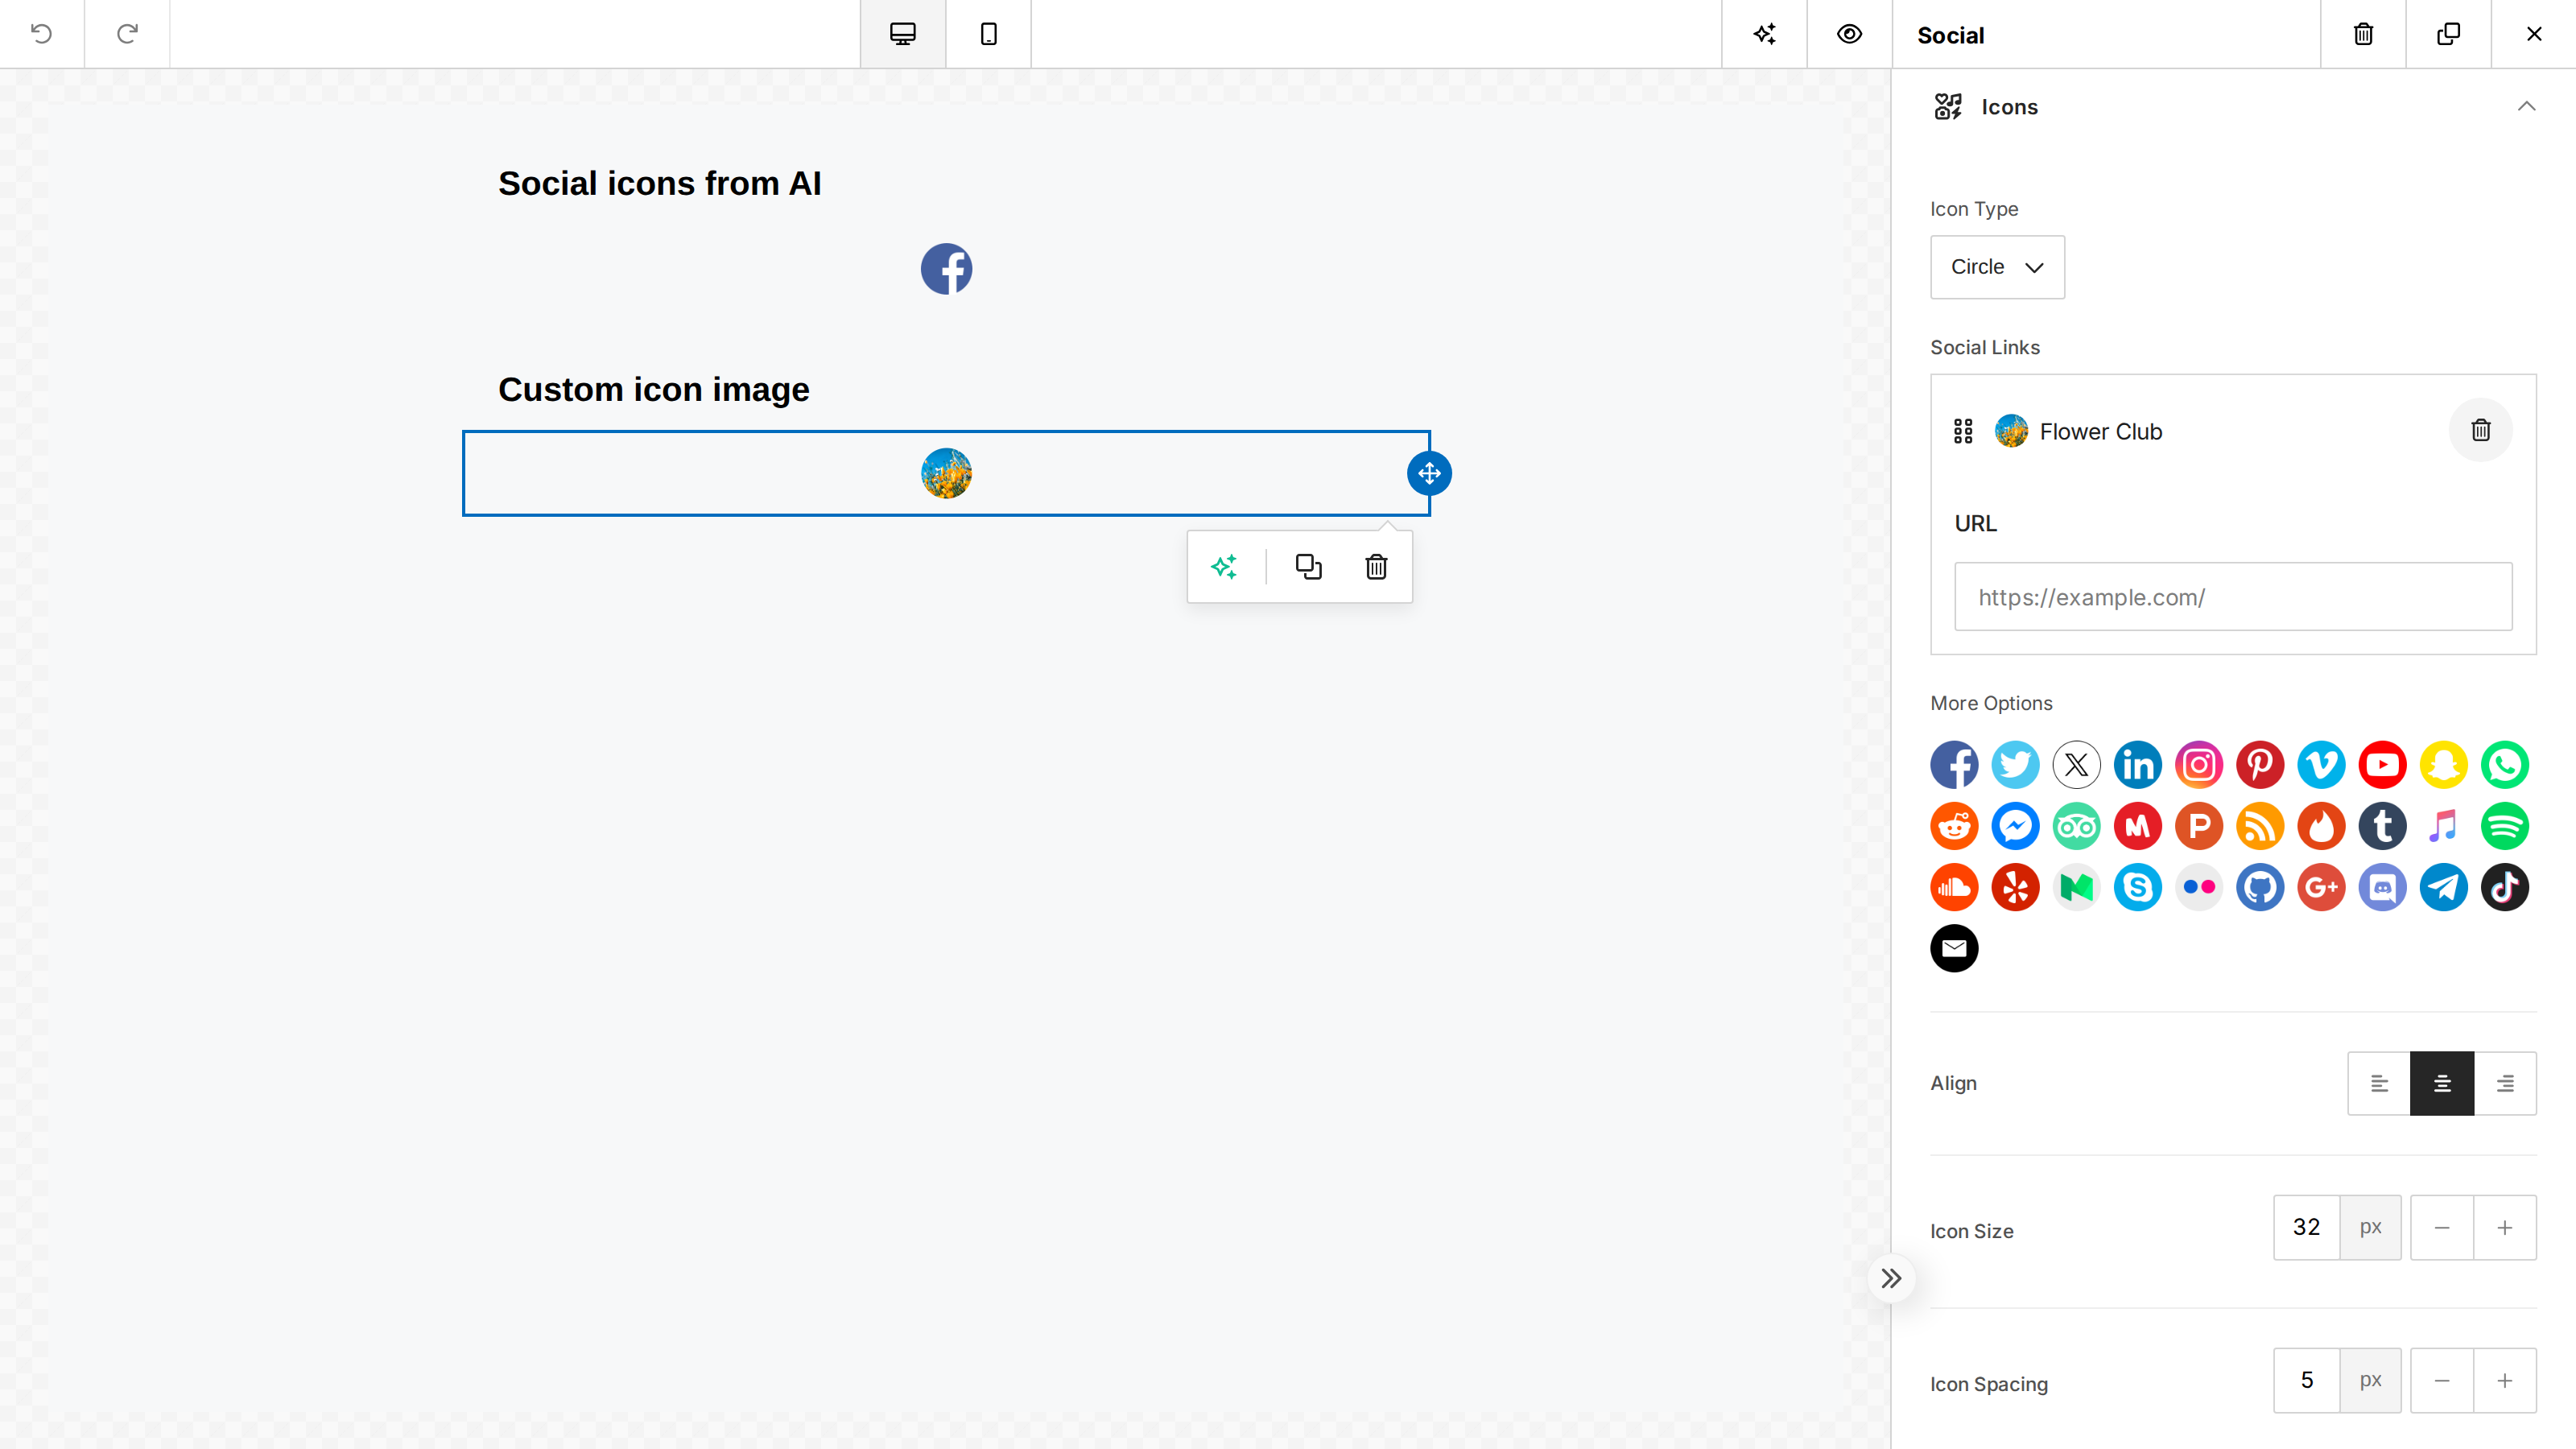Open AI assistant sparkle in top bar
This screenshot has width=2576, height=1449.
[1764, 34]
